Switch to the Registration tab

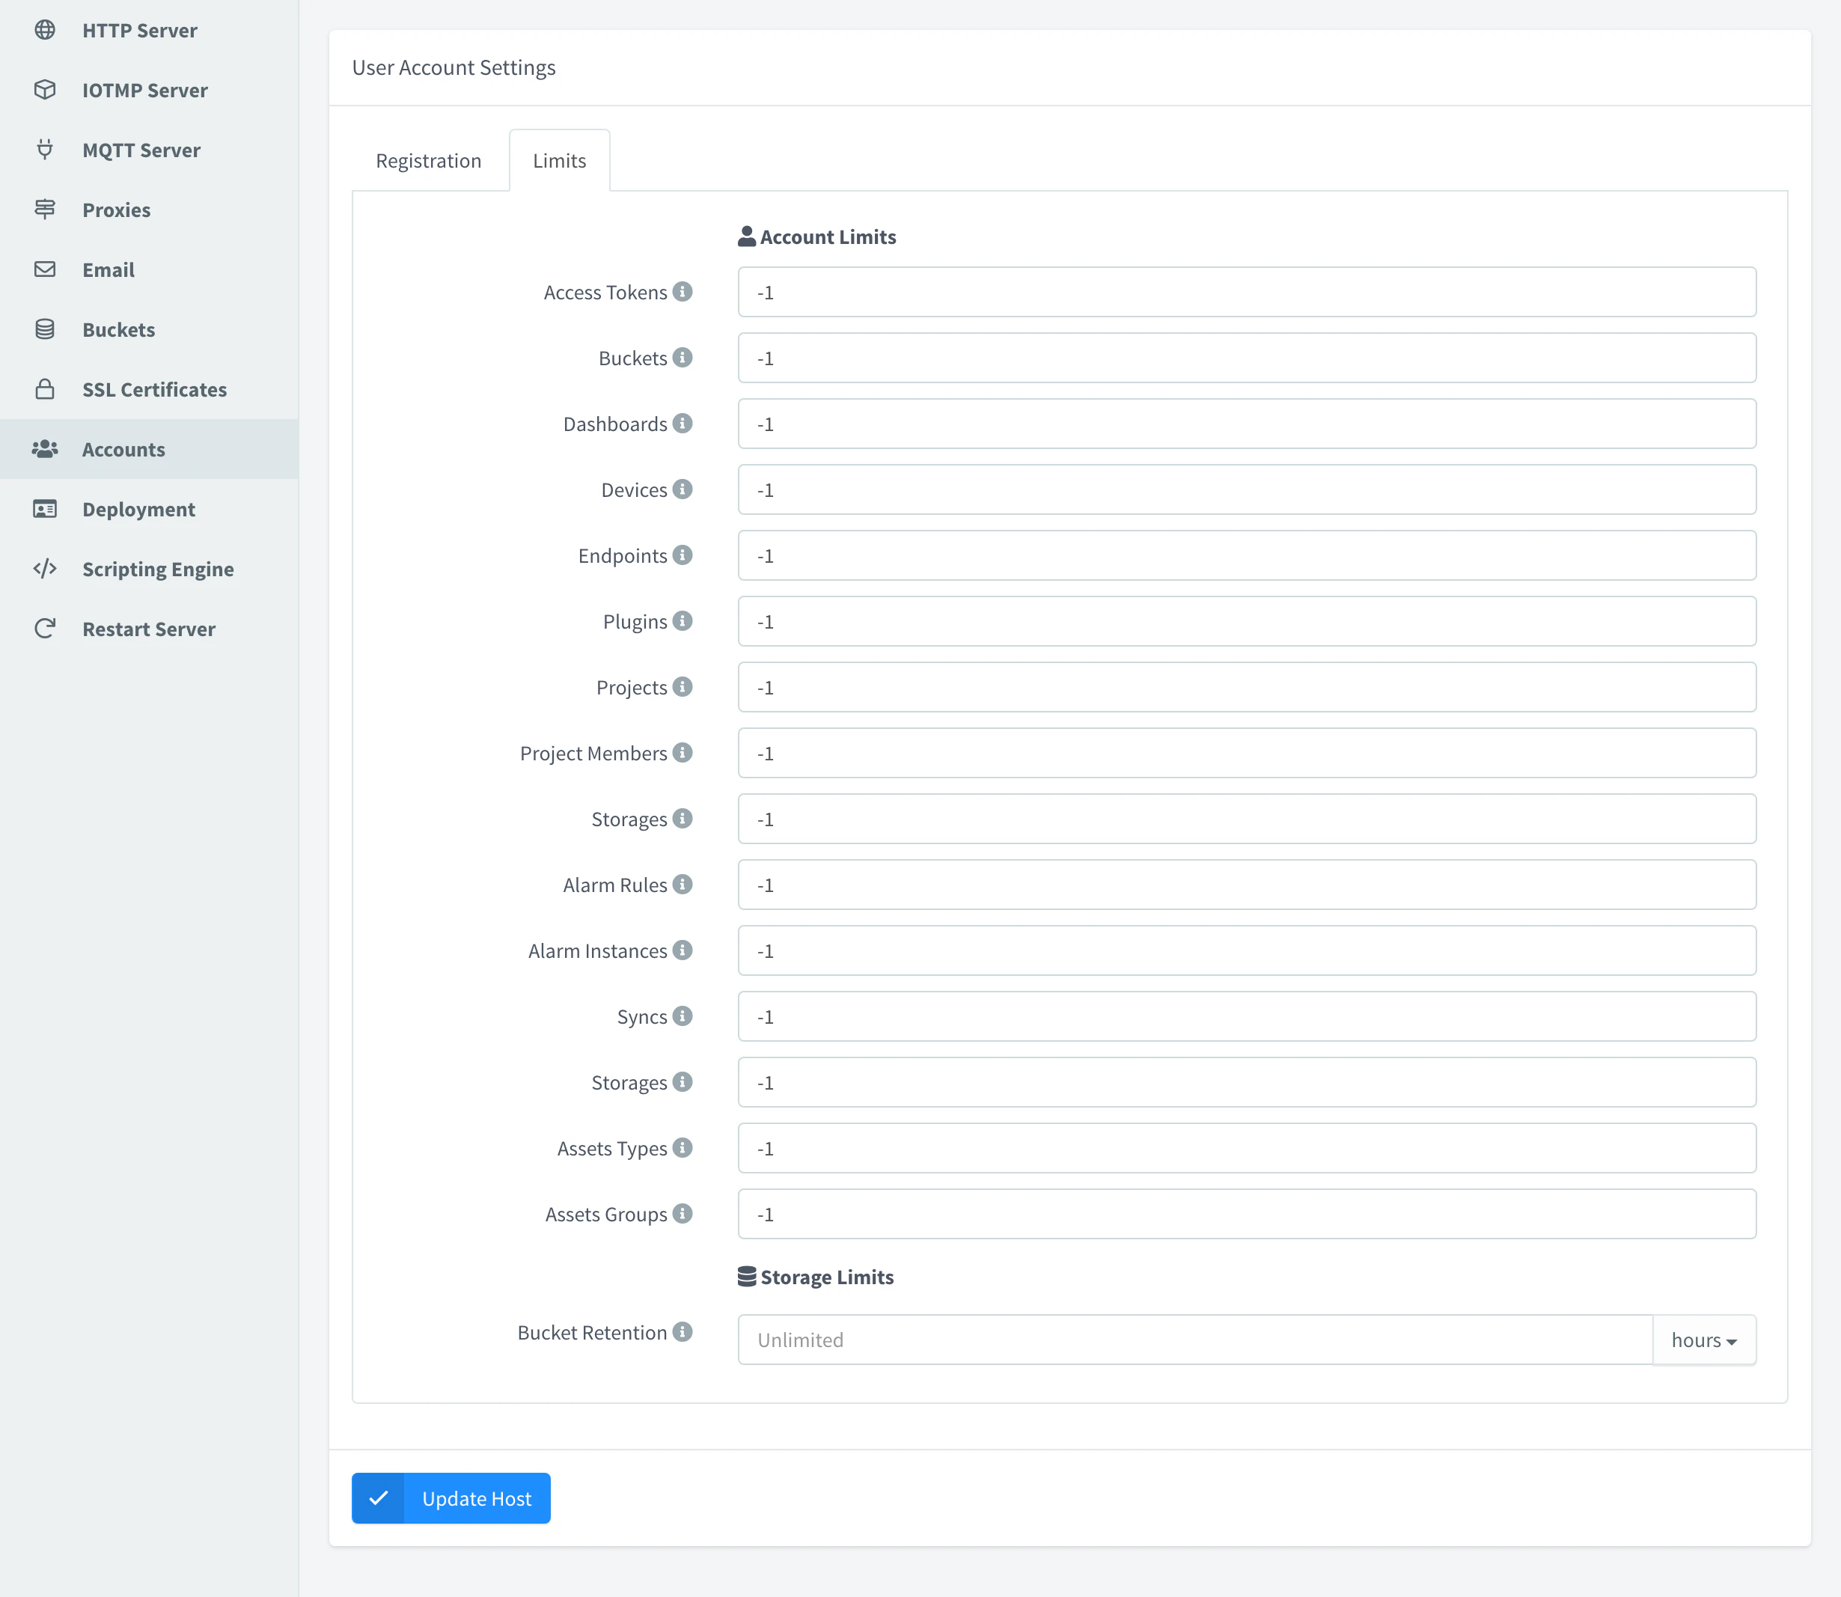pyautogui.click(x=429, y=160)
